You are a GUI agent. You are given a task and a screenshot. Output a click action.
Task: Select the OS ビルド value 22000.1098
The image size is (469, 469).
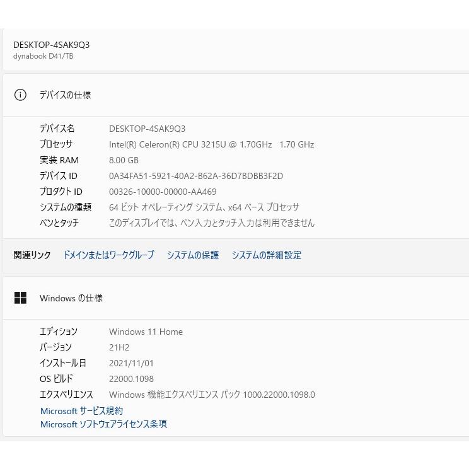click(x=131, y=379)
